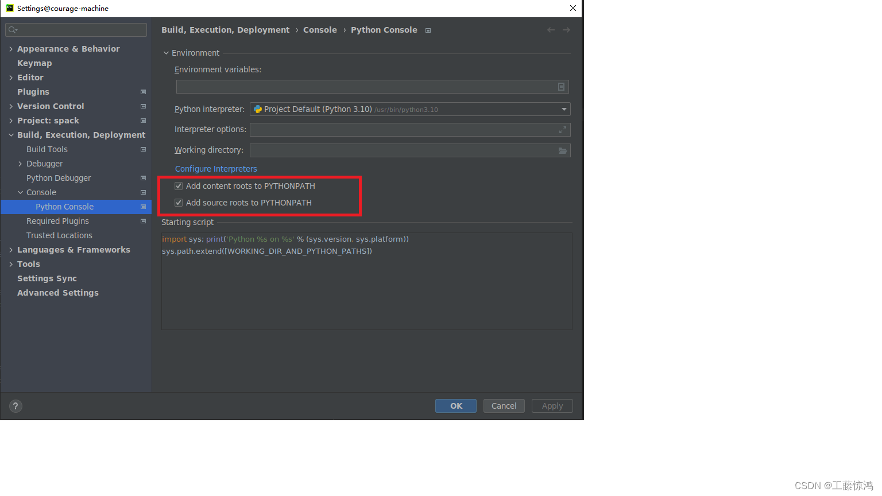Image resolution: width=882 pixels, height=496 pixels.
Task: Click the magnifier icon in the search field
Action: tap(11, 29)
